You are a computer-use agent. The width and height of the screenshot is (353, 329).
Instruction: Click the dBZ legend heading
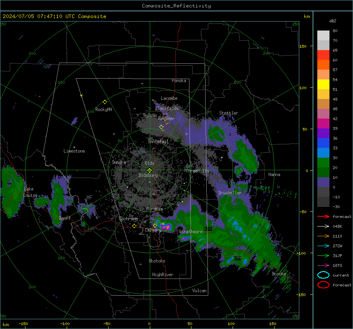[x=333, y=21]
